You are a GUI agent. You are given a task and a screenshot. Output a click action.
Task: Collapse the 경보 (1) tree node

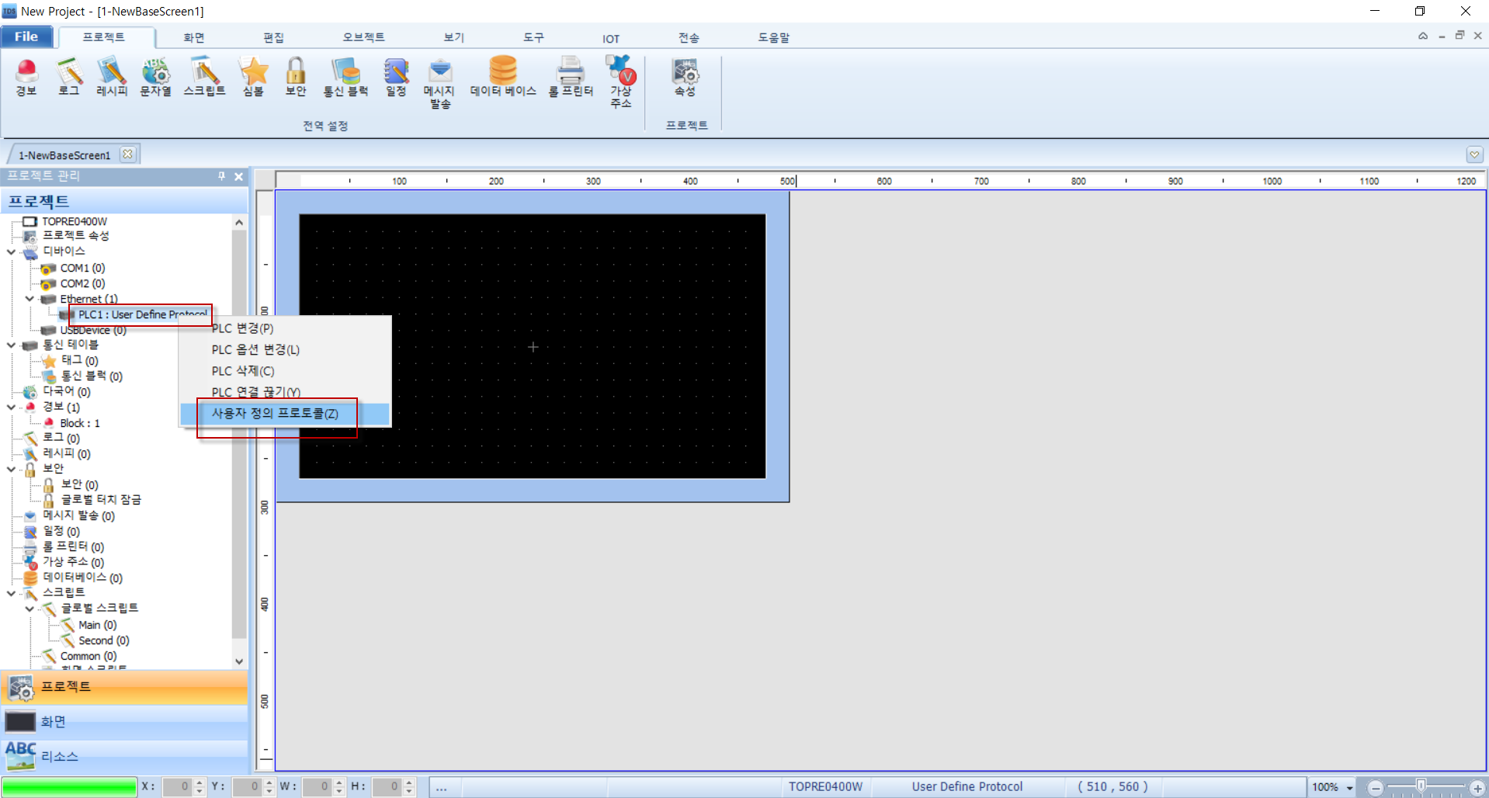[11, 407]
